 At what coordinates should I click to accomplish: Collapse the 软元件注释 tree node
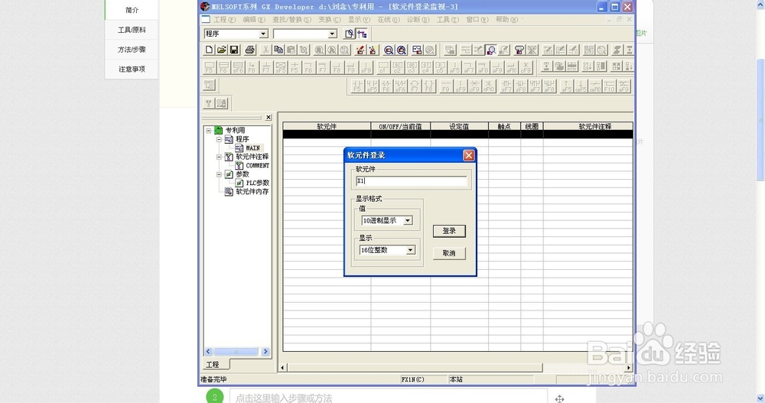(x=219, y=157)
